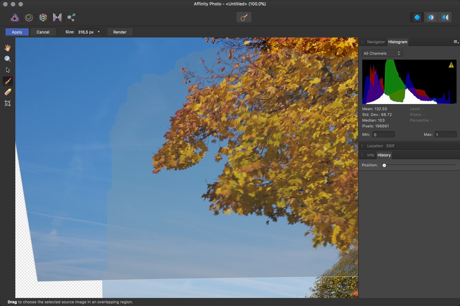
Task: Click the histogram warning triangle icon
Action: (451, 65)
